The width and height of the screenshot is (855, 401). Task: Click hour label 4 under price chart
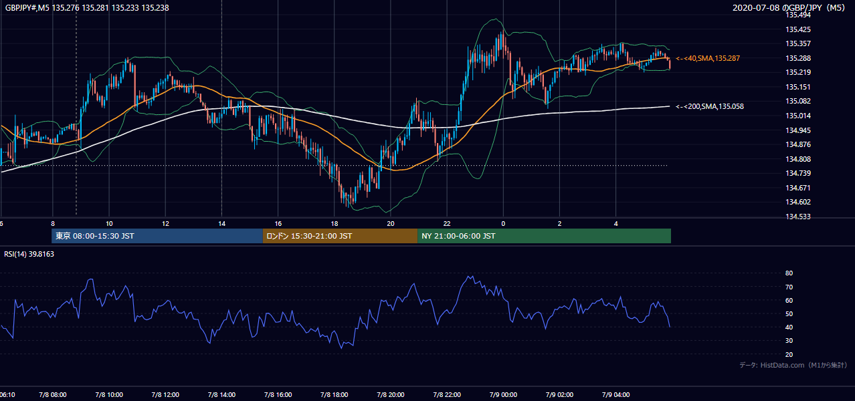[616, 224]
